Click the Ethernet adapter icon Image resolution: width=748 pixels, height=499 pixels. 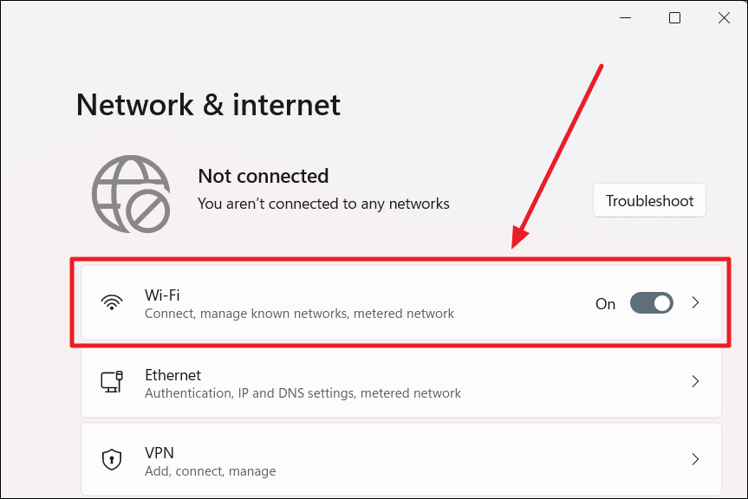[113, 381]
